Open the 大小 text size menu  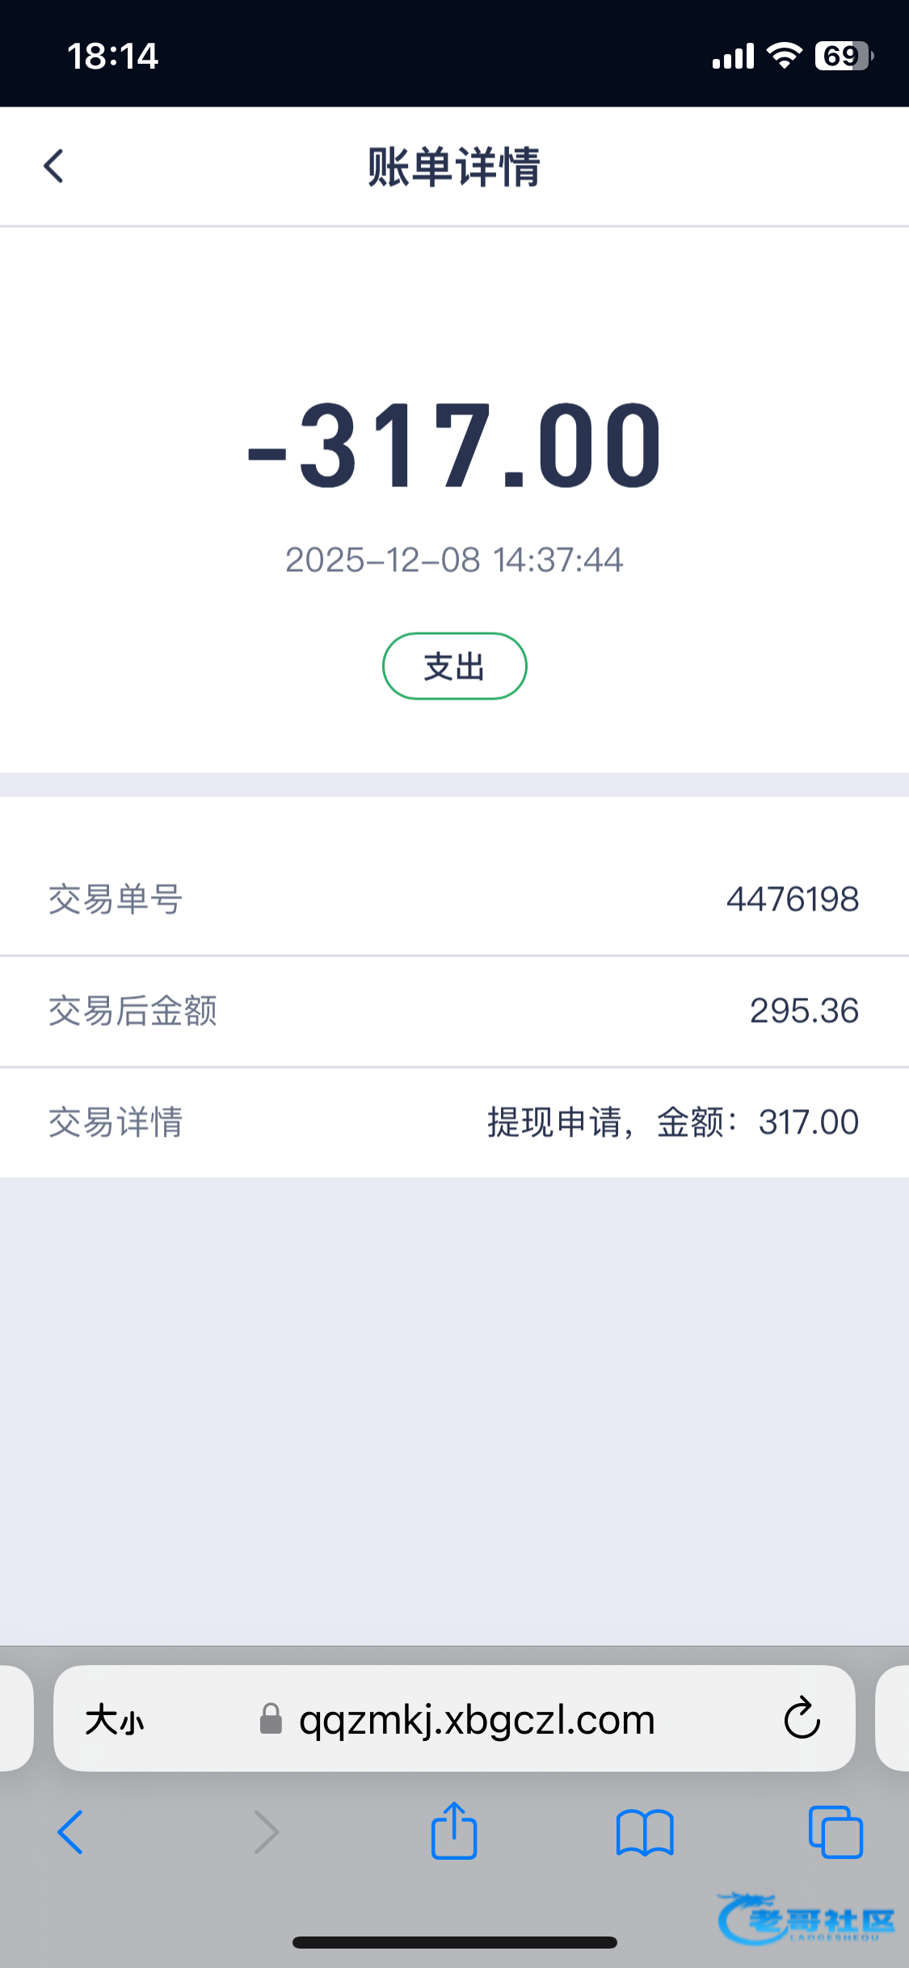(115, 1719)
